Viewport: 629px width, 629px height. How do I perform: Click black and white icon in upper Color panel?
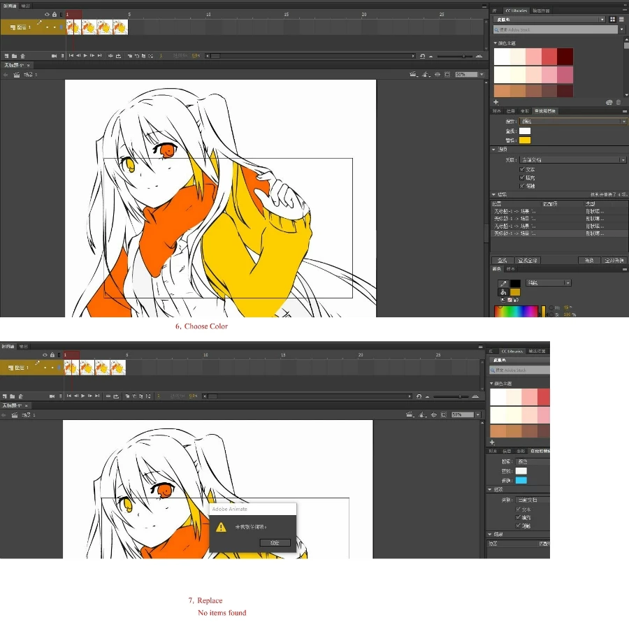(503, 300)
